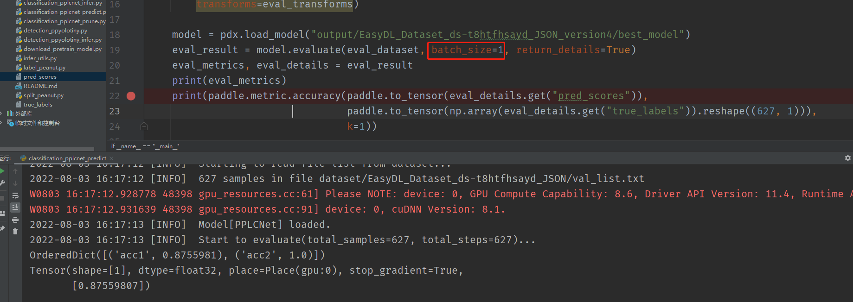Image resolution: width=853 pixels, height=302 pixels.
Task: Toggle scroll to end of console
Action: point(15,208)
